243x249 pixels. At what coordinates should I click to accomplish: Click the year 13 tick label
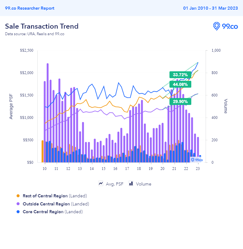(x=80, y=169)
